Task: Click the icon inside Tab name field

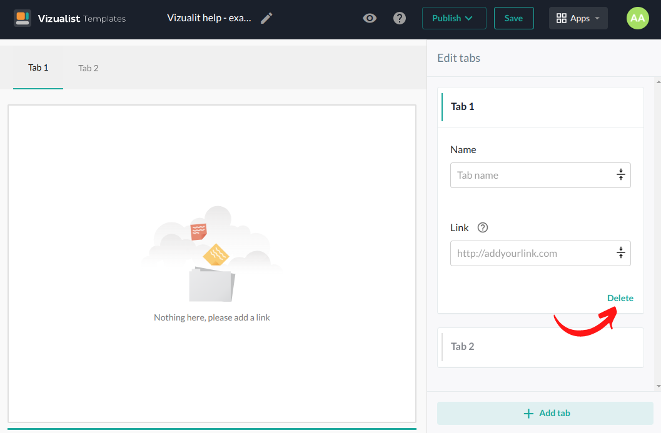Action: (620, 175)
